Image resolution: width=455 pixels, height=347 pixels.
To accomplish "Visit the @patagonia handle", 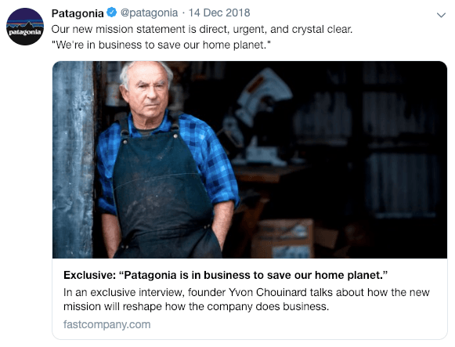I will (x=149, y=13).
